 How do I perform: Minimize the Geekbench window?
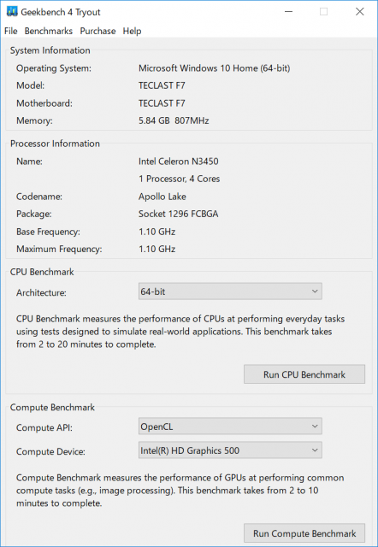288,11
